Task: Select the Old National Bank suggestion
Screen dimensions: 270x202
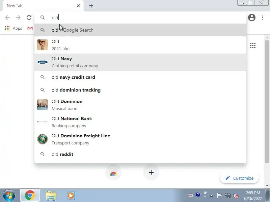Action: click(x=140, y=122)
